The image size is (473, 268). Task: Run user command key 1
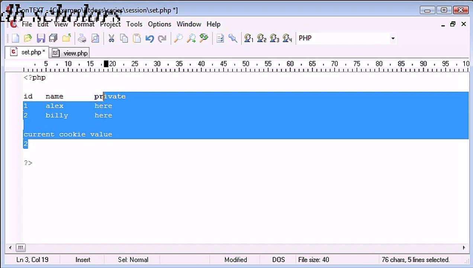point(249,38)
